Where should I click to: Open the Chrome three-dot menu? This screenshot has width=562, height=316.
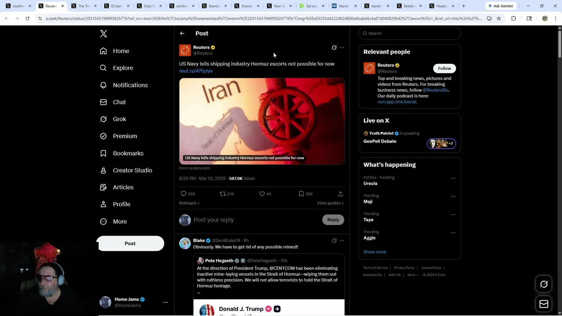tap(555, 18)
